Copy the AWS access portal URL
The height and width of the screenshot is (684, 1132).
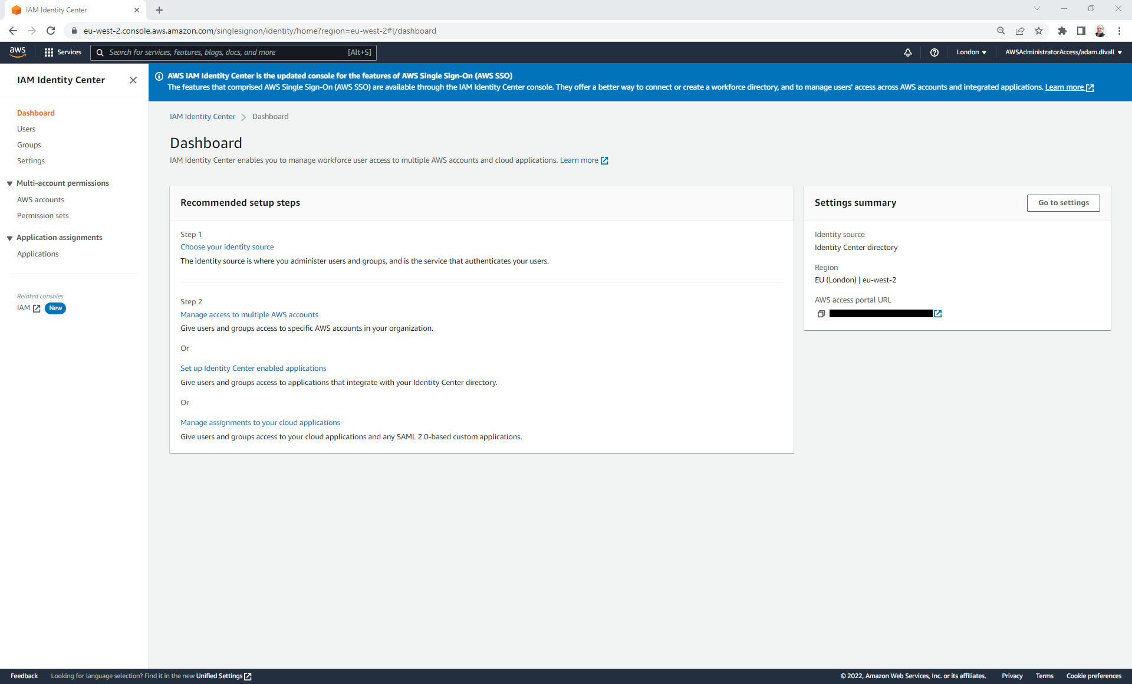tap(821, 314)
